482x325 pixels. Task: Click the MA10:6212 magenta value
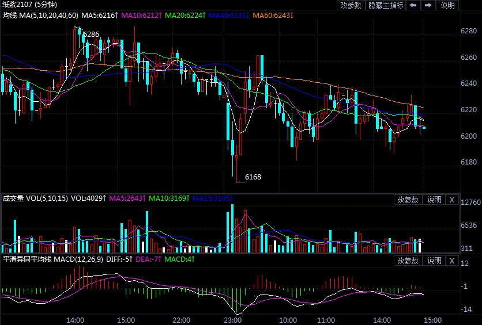[x=142, y=15]
